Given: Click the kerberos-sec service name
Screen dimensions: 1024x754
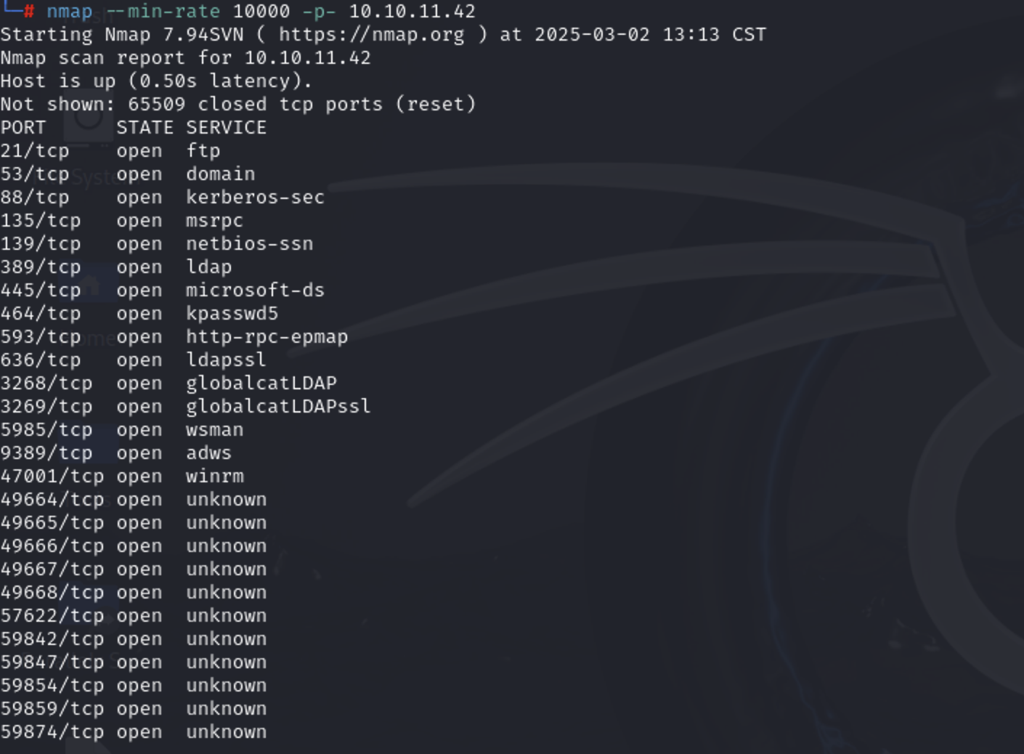Looking at the screenshot, I should (x=255, y=198).
